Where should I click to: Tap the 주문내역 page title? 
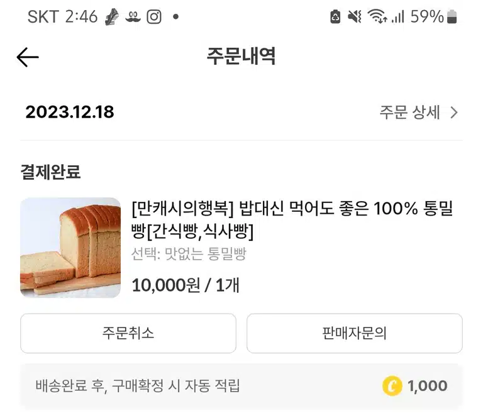(241, 57)
